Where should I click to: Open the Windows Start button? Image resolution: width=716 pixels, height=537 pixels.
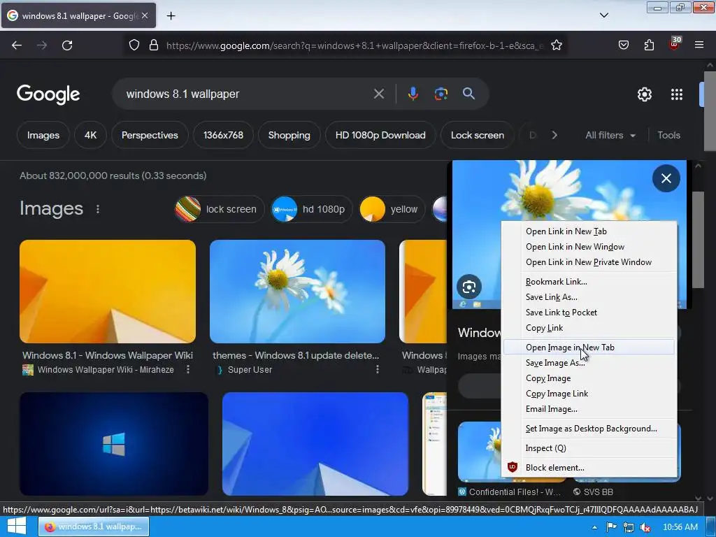17,527
